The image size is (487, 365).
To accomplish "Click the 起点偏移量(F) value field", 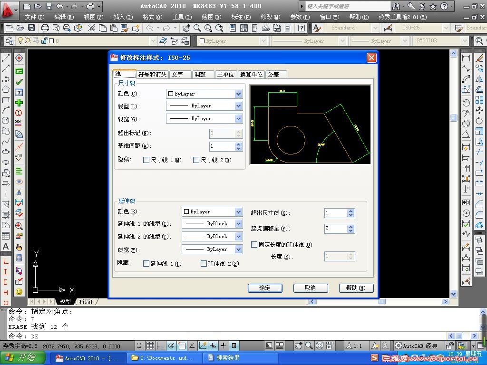I will pyautogui.click(x=336, y=229).
